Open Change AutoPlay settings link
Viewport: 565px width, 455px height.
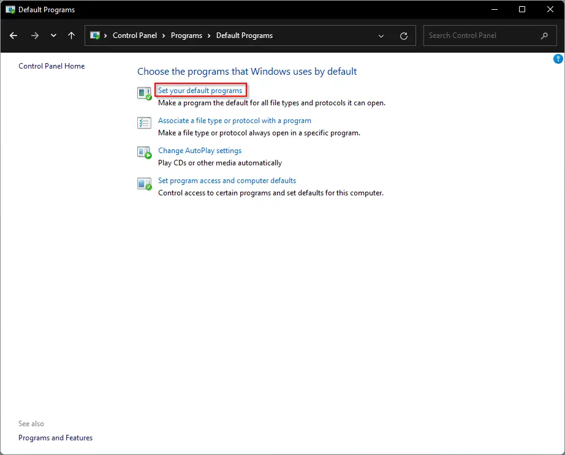[200, 151]
